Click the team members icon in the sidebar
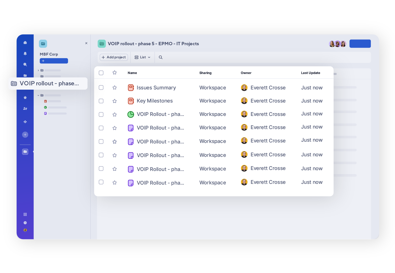This screenshot has height=273, width=395. [x=25, y=108]
